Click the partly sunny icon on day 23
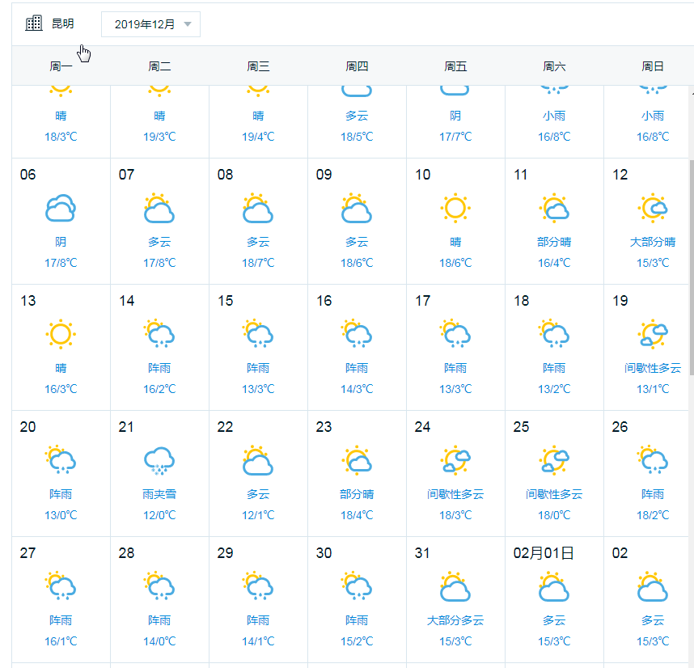The image size is (694, 668). [x=357, y=459]
